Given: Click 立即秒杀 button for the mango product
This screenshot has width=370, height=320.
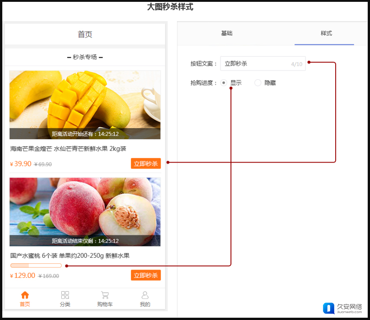Looking at the screenshot, I should click(146, 163).
